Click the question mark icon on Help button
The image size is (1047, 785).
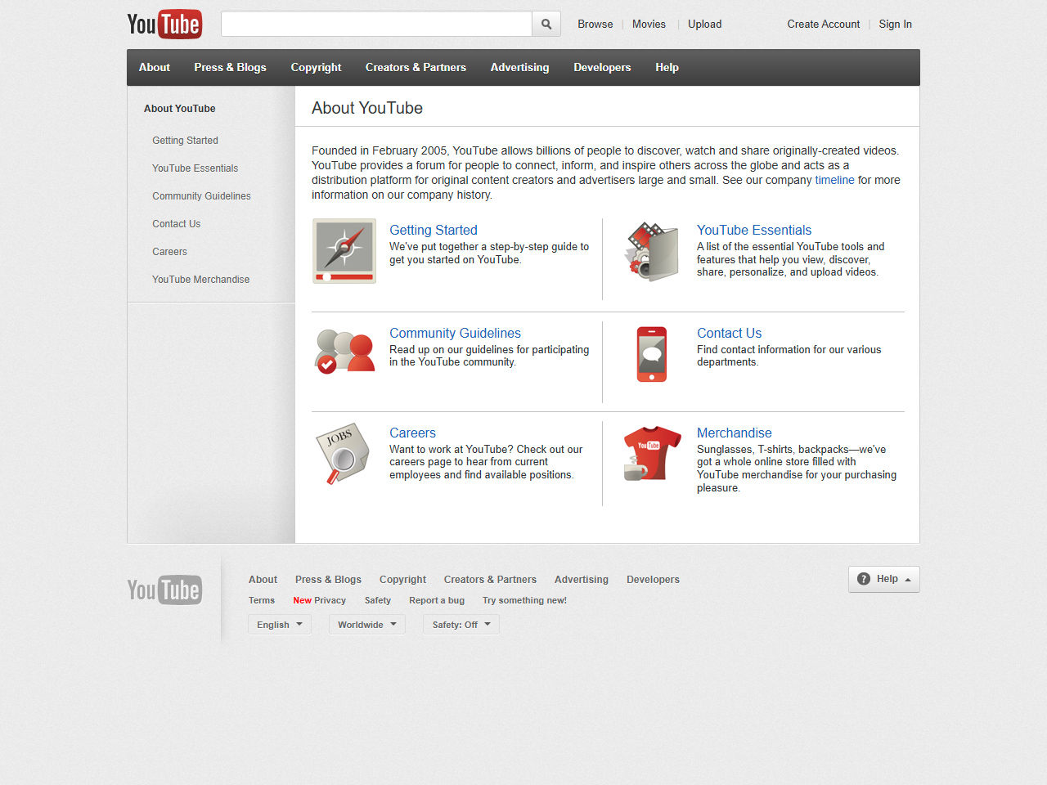864,579
